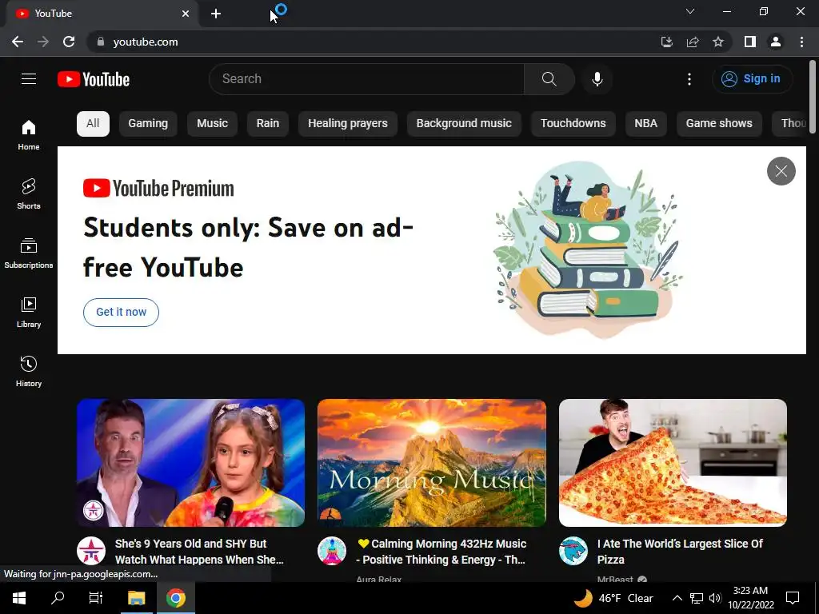Click the page vertical scrollbar
The image size is (819, 614).
point(813,96)
